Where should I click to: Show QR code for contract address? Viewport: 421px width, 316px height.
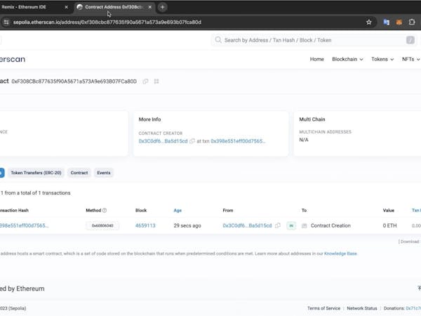(156, 81)
